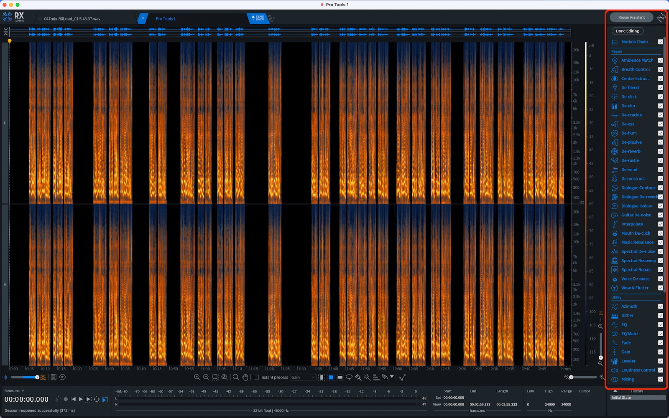Click the selection Start time field
Screen dimensions: 669x418
(x=454, y=398)
